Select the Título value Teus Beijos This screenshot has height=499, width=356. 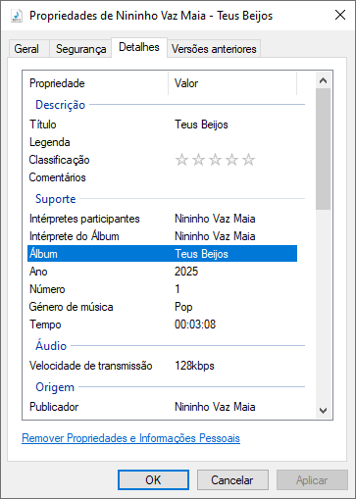point(201,125)
